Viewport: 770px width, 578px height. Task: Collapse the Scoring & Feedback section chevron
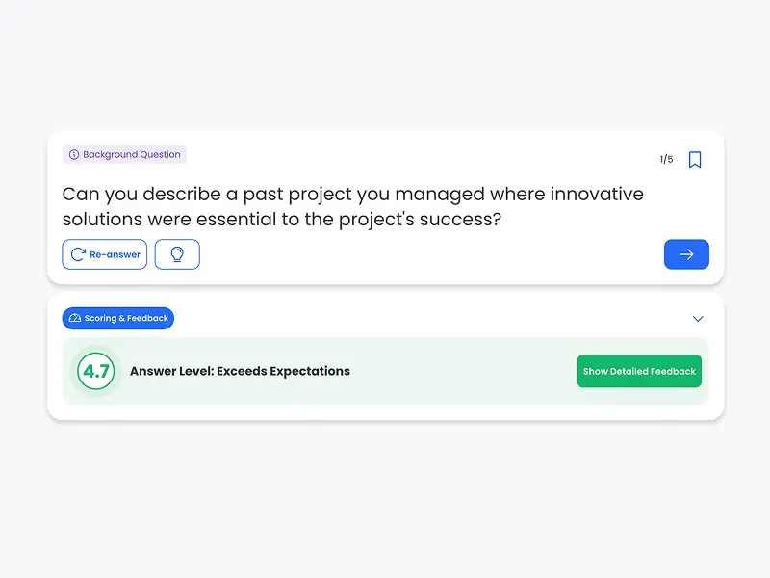698,319
